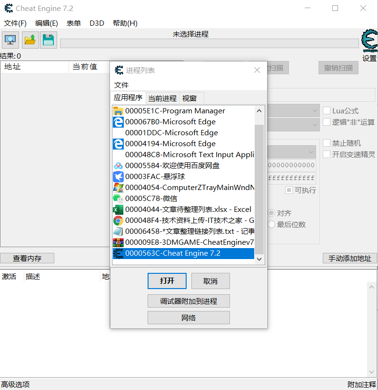Click the start address field 00000000000

tap(291, 165)
